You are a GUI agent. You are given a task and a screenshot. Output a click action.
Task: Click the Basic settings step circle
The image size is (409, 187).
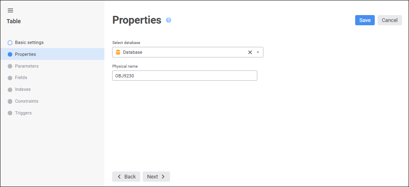tap(10, 42)
